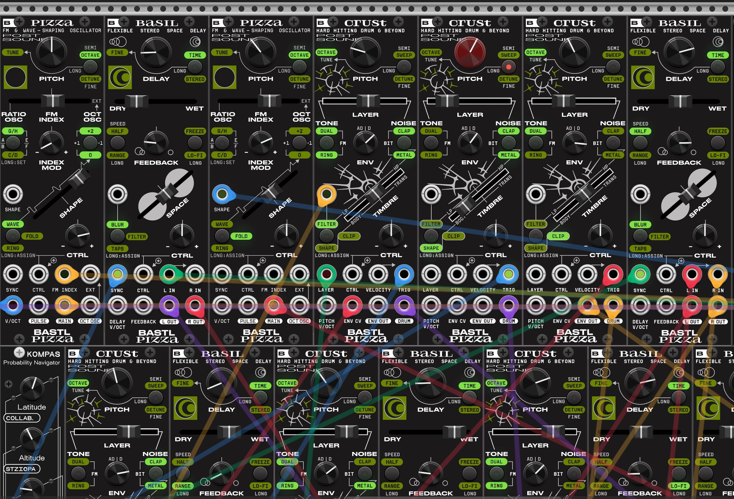Click the small plus button left of Latitude knob

[9, 384]
